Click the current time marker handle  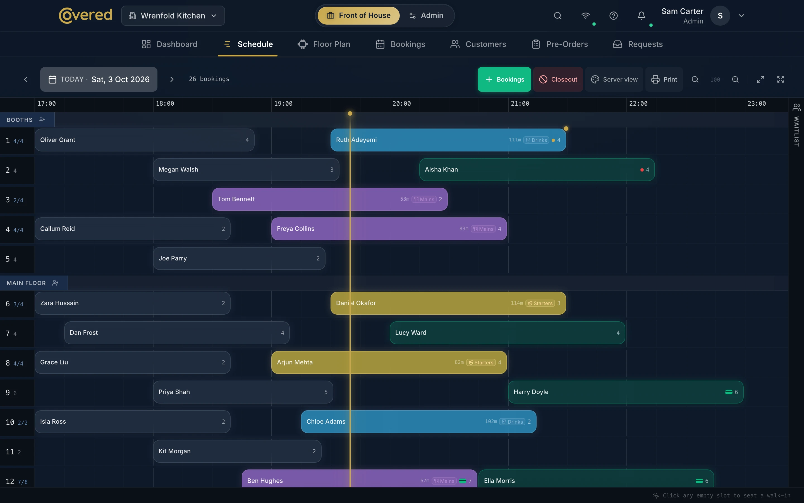pyautogui.click(x=350, y=113)
